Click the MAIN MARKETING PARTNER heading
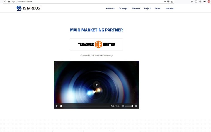 coord(96,30)
